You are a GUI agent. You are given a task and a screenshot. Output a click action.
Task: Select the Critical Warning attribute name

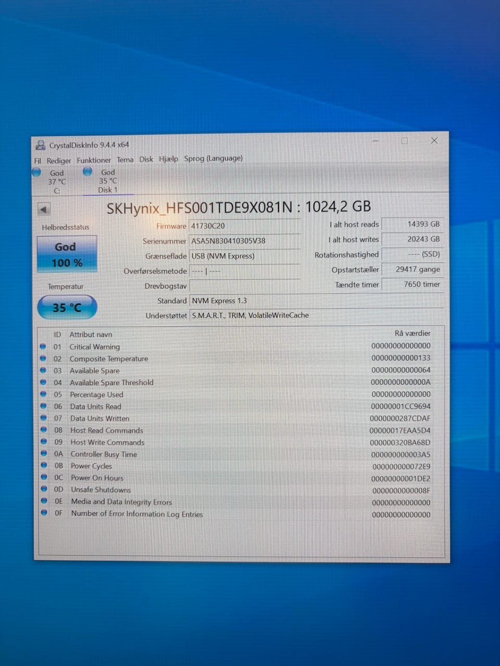(95, 347)
